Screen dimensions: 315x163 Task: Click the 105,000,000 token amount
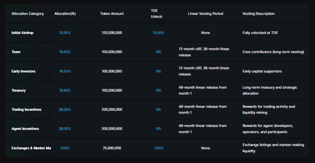[112, 71]
